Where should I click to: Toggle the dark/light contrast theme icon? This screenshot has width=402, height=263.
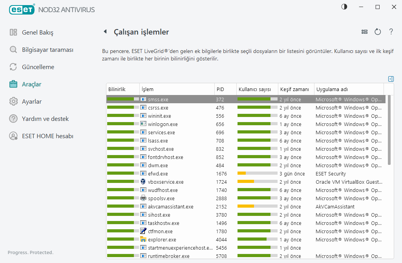click(x=344, y=7)
